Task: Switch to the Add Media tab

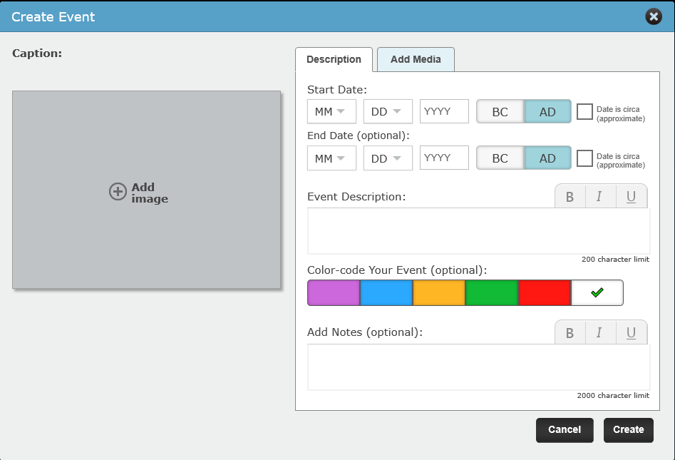Action: (416, 60)
